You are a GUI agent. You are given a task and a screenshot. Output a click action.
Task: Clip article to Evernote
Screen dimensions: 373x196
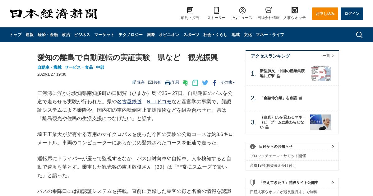click(x=185, y=83)
